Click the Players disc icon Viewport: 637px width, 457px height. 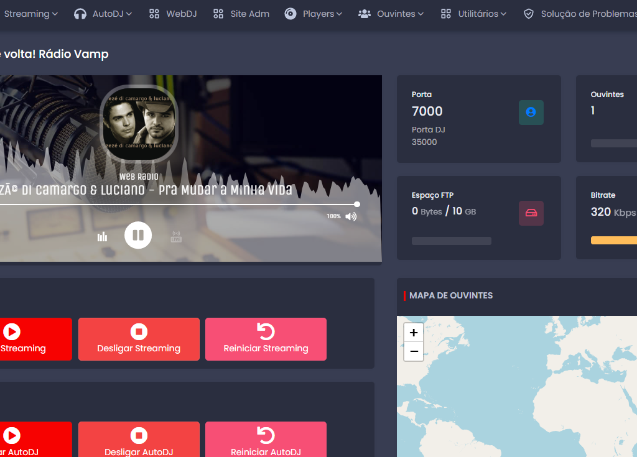(x=290, y=14)
